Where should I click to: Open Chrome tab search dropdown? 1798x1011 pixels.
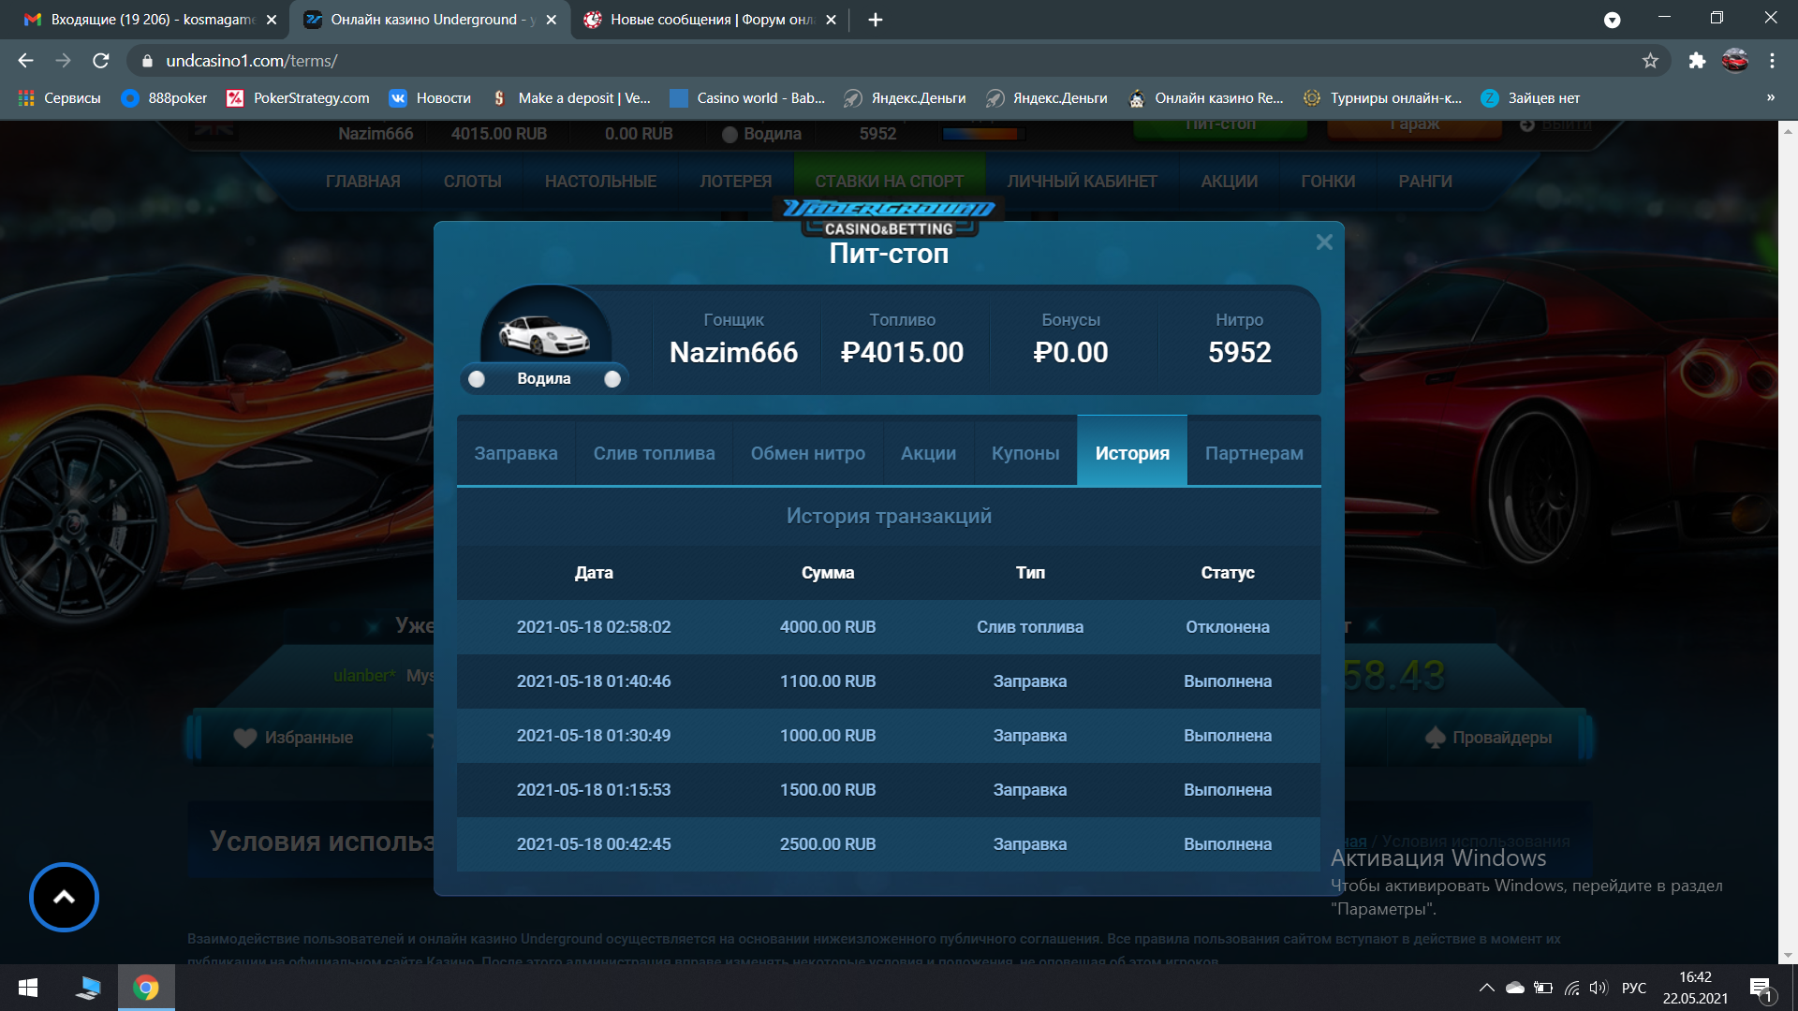(x=1612, y=20)
